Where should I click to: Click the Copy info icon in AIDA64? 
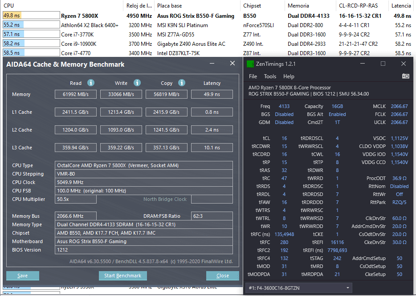point(181,83)
